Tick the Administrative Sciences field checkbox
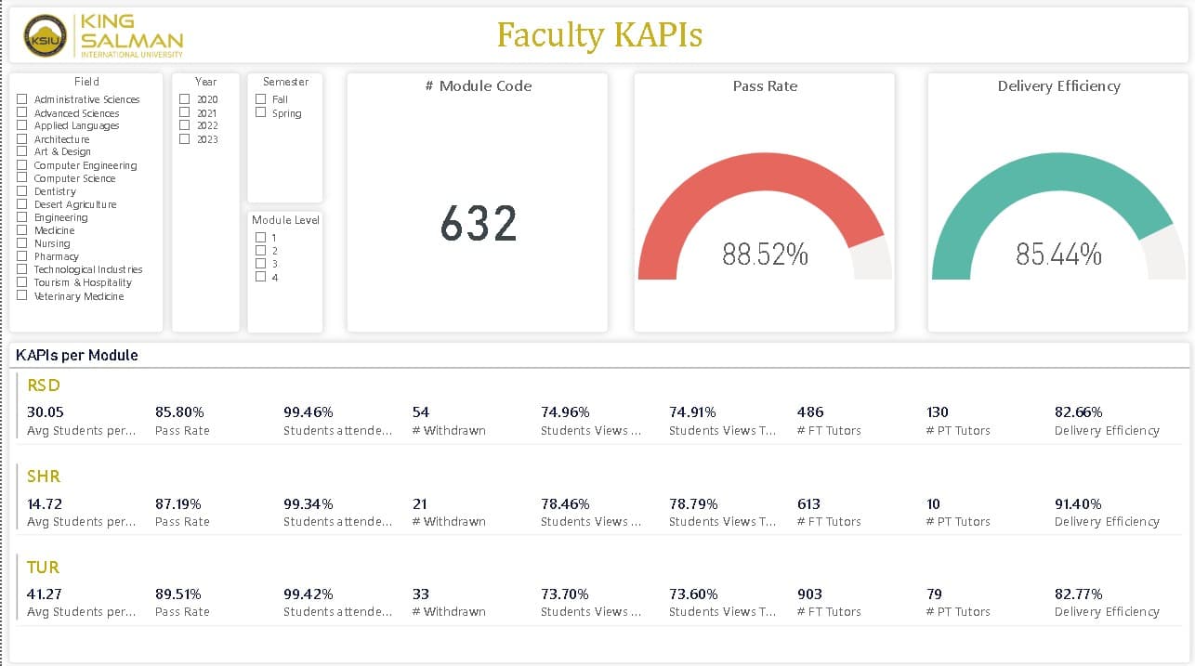This screenshot has height=666, width=1195. (22, 99)
